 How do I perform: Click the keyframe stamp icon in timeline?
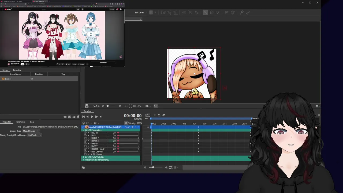coord(159,115)
